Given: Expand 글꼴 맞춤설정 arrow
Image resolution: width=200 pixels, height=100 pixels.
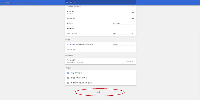Looking at the screenshot, I should pos(133,29).
